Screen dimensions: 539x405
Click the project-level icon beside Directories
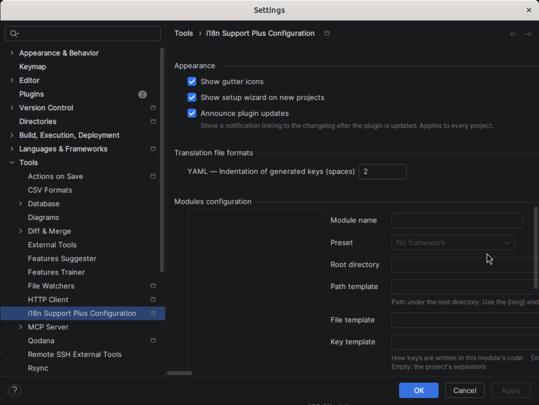coord(153,121)
